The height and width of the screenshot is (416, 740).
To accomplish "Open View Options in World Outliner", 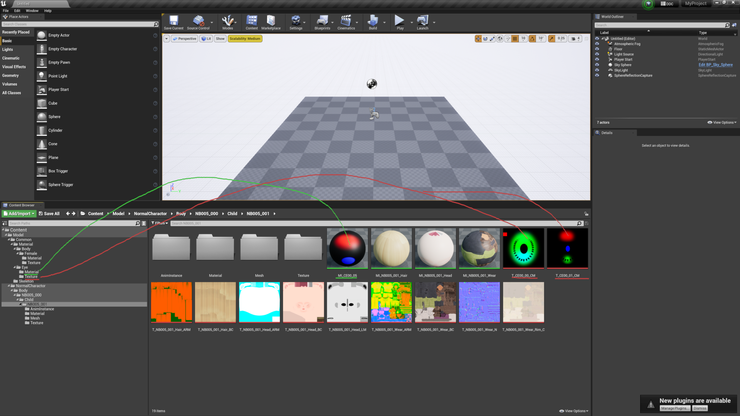I will pos(722,122).
